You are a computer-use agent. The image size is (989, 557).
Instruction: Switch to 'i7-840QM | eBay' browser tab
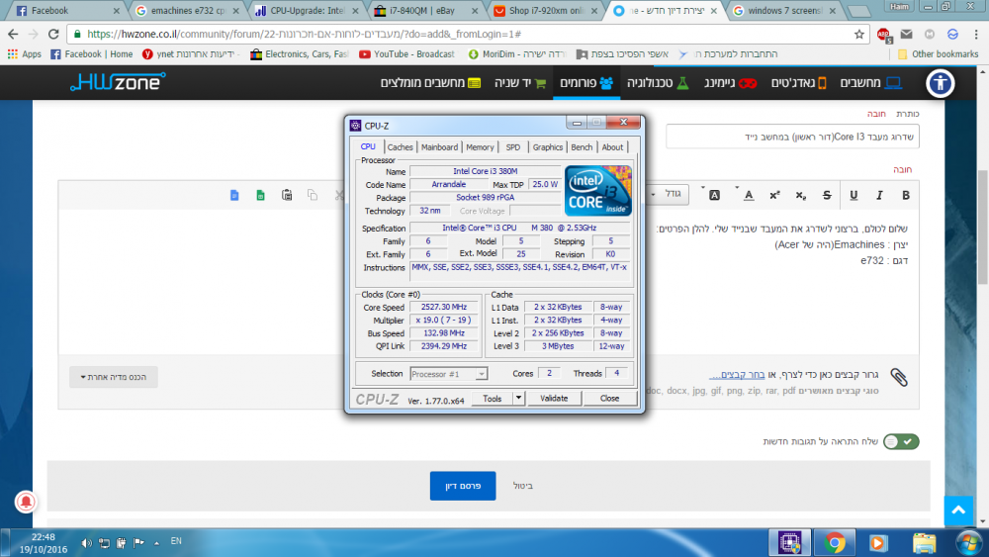pos(427,11)
